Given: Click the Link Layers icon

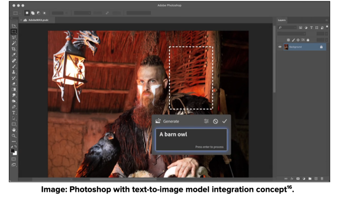Looking at the screenshot, I should pos(286,179).
